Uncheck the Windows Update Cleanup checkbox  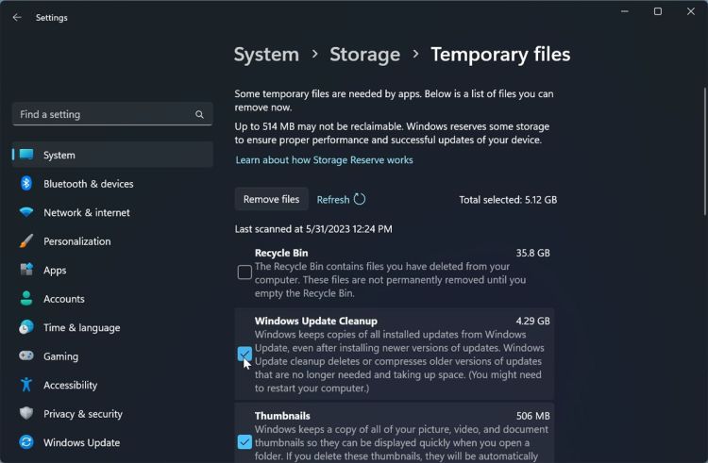point(244,354)
